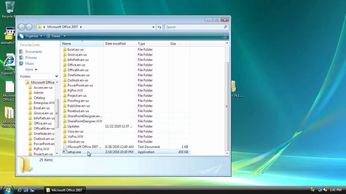Click the muted volume tray icon

(325, 190)
